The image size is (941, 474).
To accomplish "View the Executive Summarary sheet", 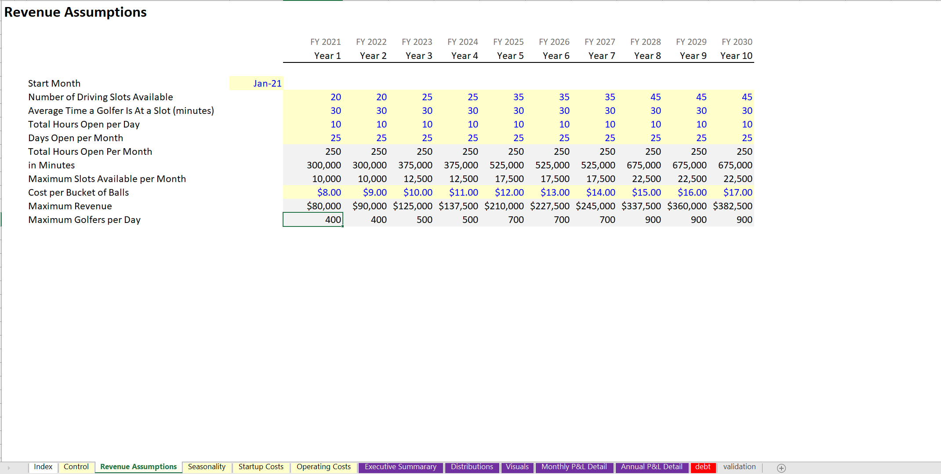I will click(x=400, y=467).
